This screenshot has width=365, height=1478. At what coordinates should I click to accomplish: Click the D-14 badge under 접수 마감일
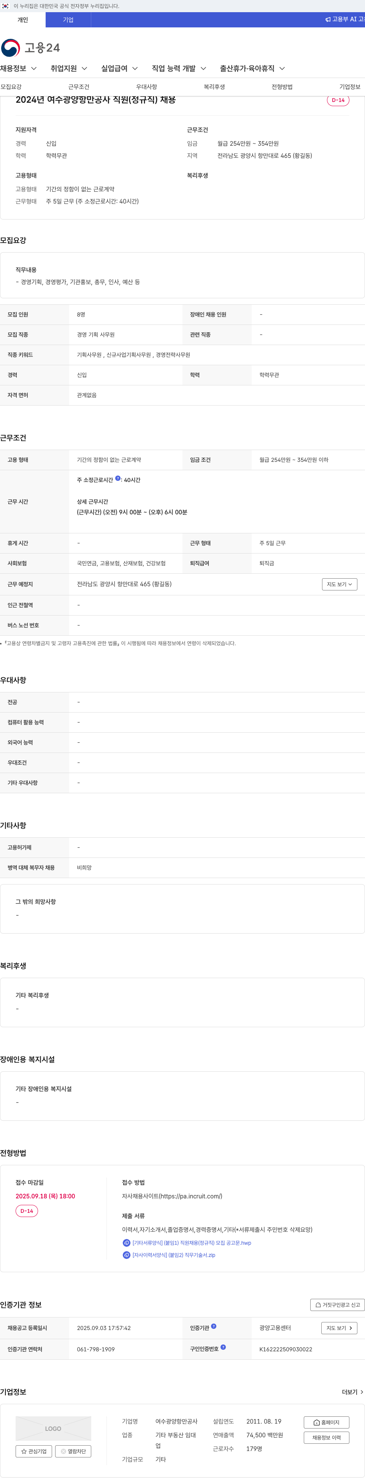(26, 1211)
